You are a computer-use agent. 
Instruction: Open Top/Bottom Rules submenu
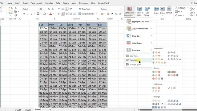[139, 29]
